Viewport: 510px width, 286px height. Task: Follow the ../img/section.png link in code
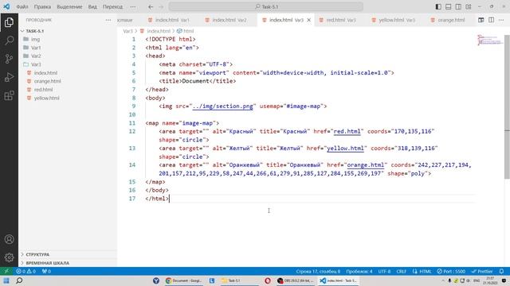click(x=223, y=106)
